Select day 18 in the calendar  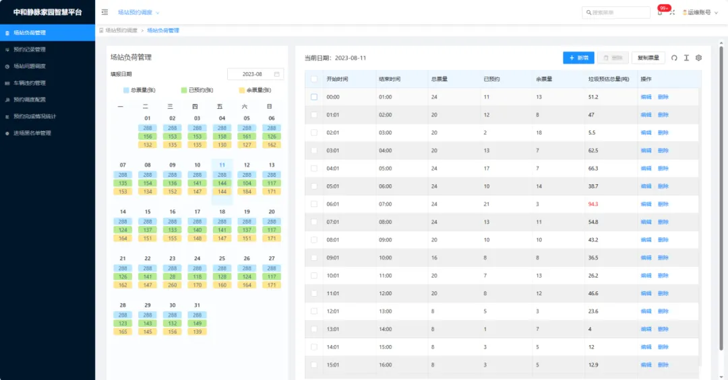222,211
